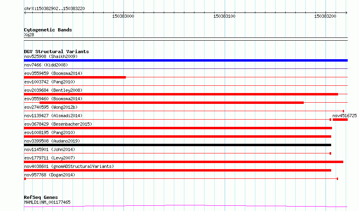
Task: Click the magenta MAMLD1 gene line
Action: coord(186,206)
